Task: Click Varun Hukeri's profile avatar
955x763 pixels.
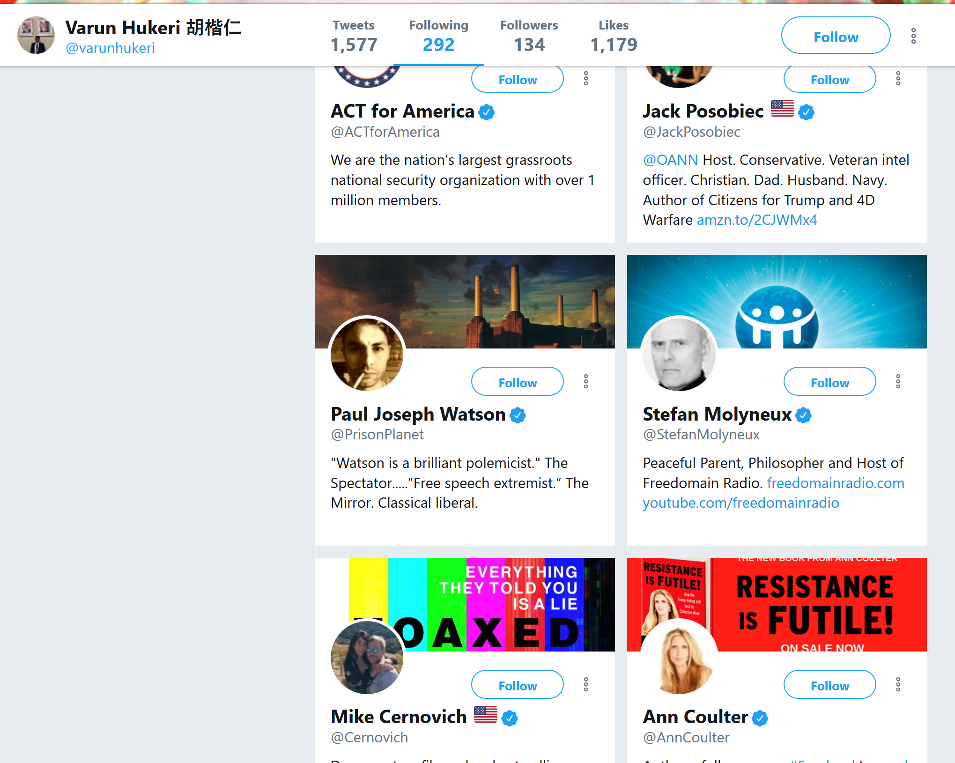Action: point(36,35)
